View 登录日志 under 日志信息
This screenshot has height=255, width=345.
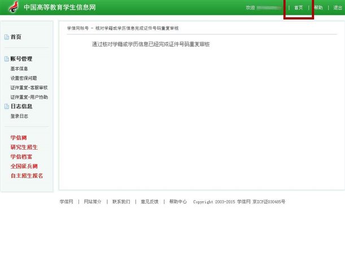19,116
